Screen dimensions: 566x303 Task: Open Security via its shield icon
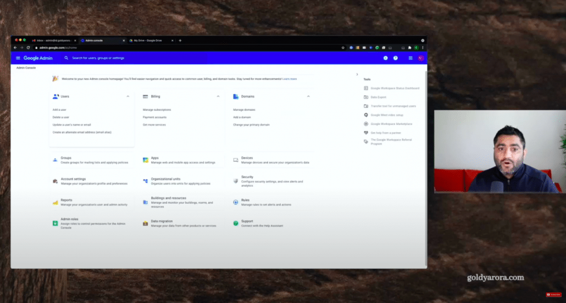(236, 181)
